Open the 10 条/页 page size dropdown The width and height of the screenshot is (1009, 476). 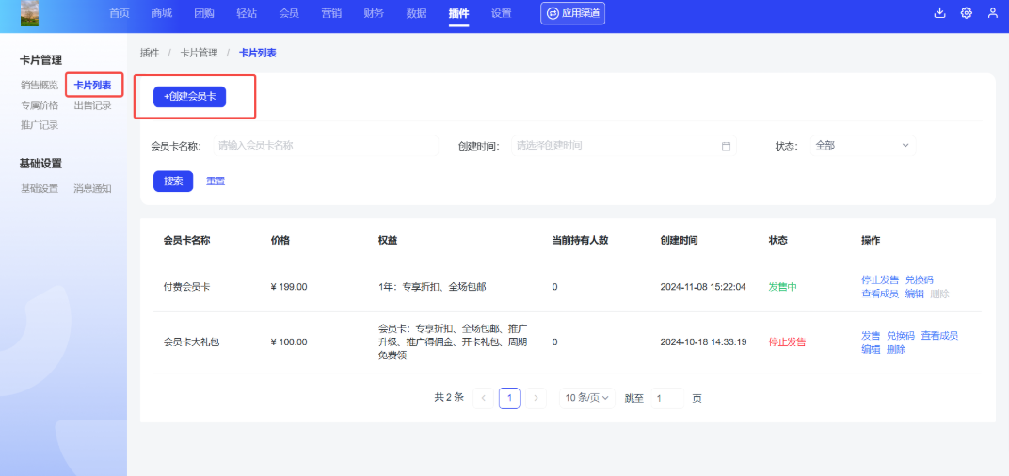coord(588,398)
